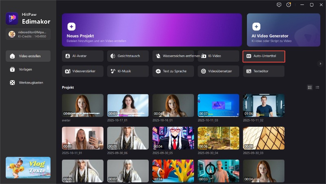This screenshot has width=326, height=184.
Task: Switch project list to grid view
Action: [310, 87]
